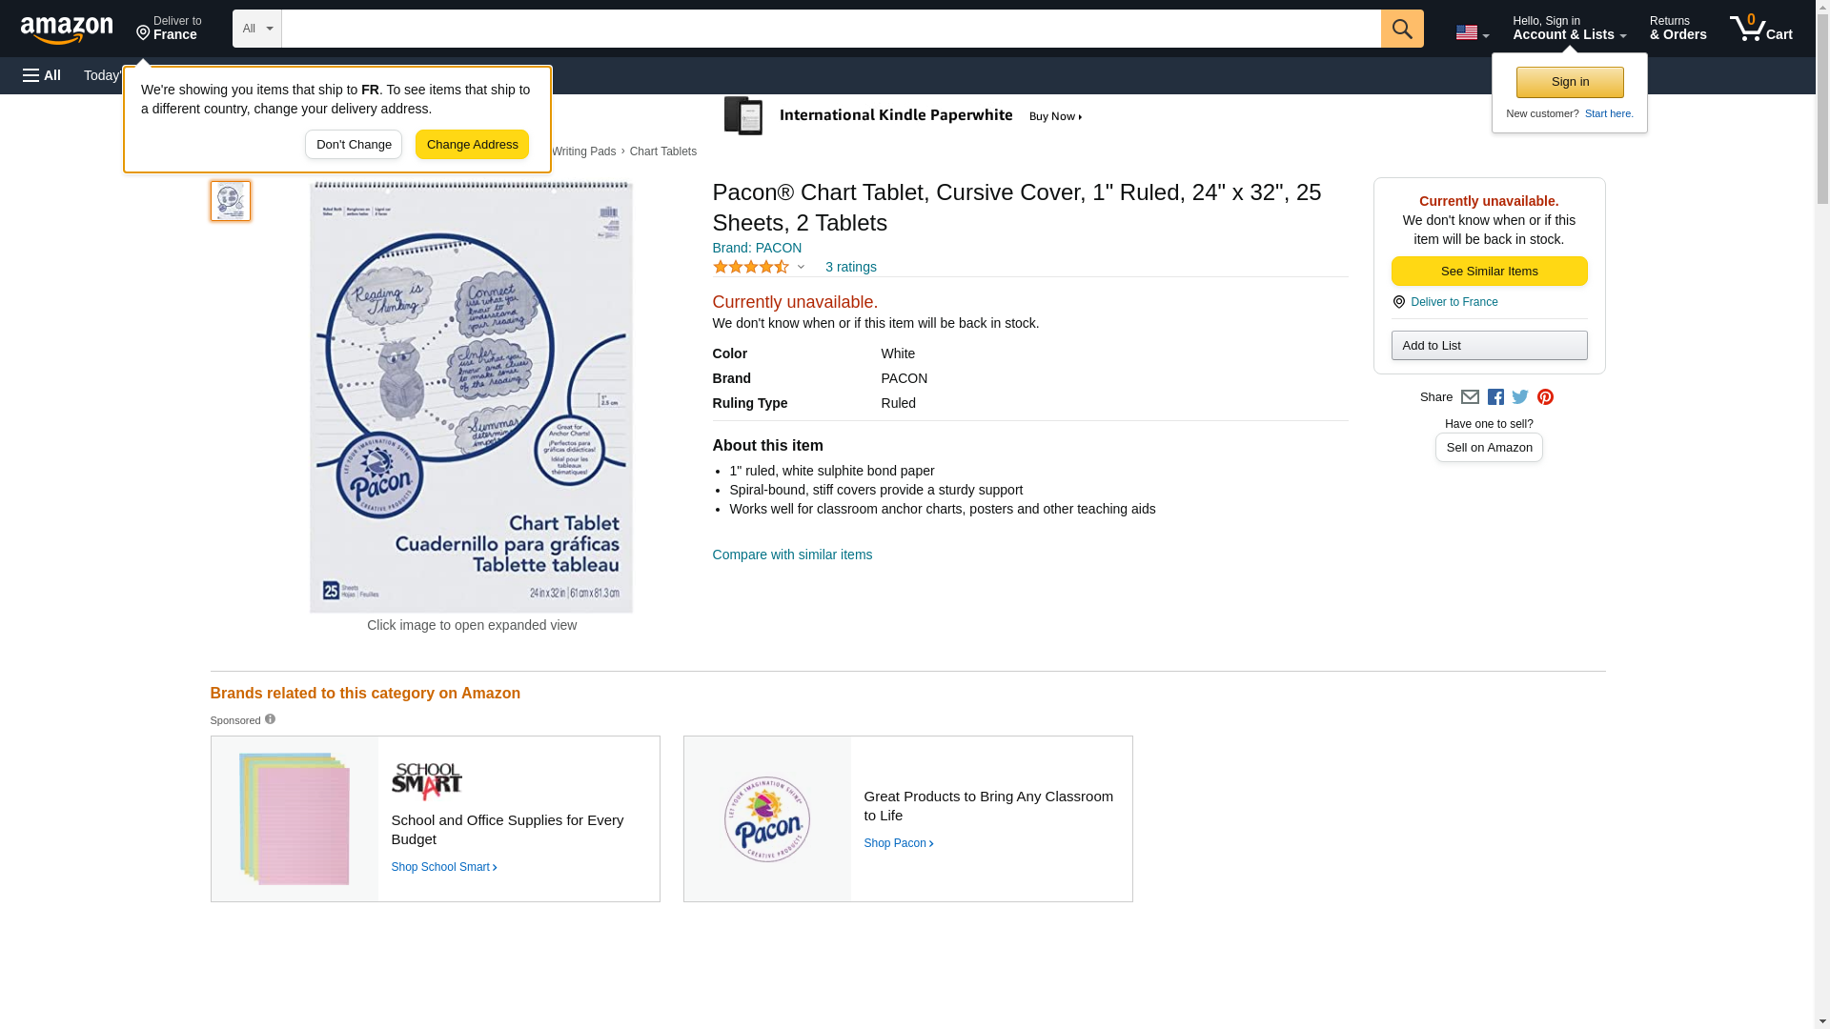The image size is (1830, 1029).
Task: Open the 3 ratings link
Action: point(850,268)
